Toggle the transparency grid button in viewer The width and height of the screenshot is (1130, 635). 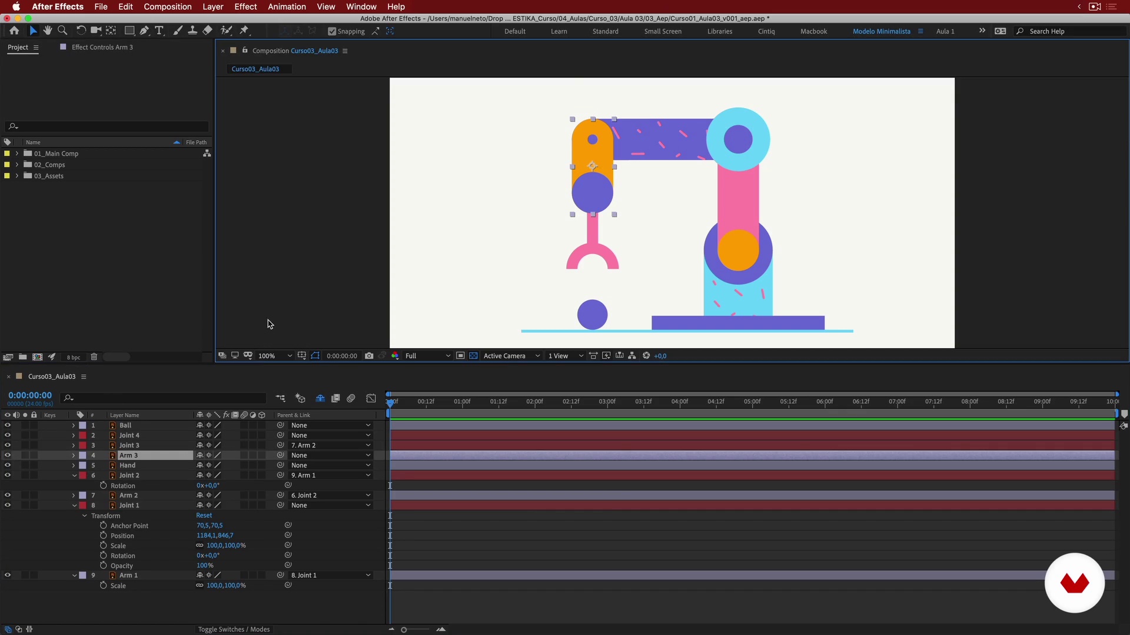473,356
